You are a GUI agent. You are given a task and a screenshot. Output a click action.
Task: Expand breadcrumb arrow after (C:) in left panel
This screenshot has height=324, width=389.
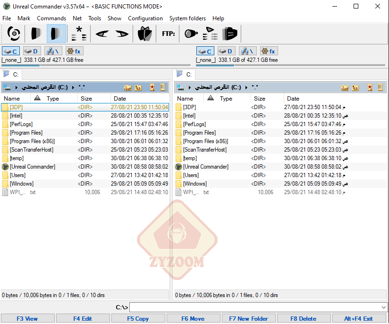(x=73, y=87)
